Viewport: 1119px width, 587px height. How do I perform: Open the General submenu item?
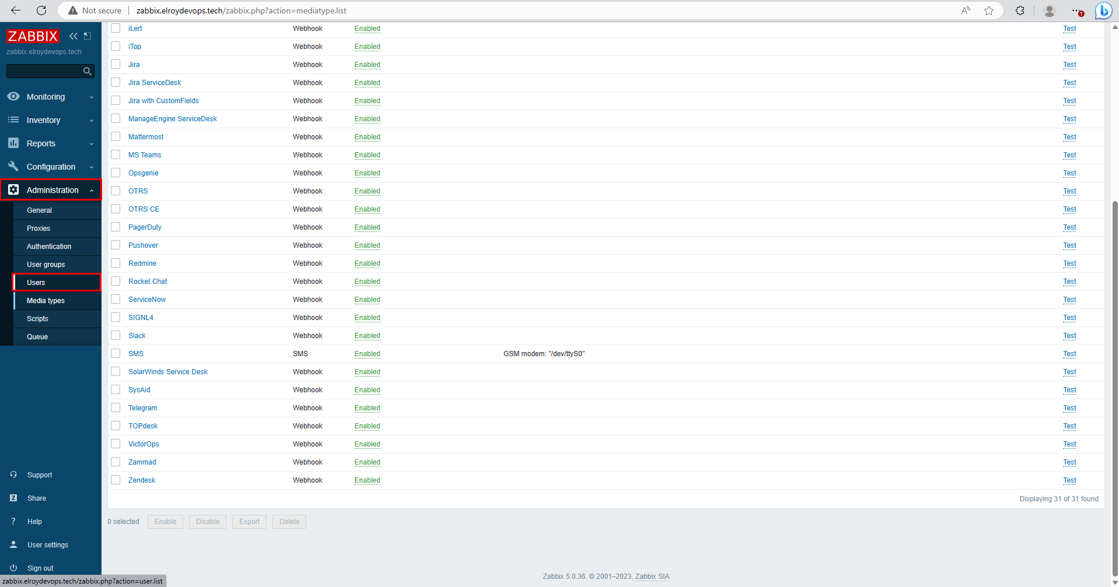pos(57,210)
